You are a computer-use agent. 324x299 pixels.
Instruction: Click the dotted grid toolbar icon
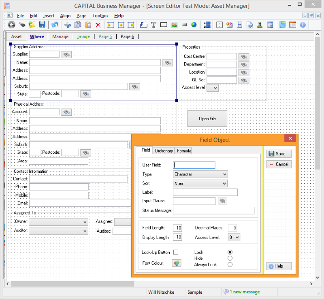tap(220, 25)
